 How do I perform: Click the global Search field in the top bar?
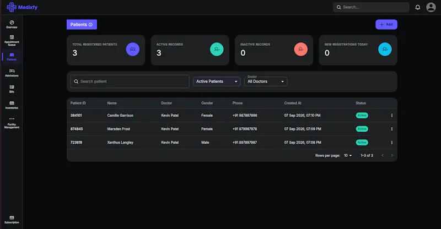point(371,7)
